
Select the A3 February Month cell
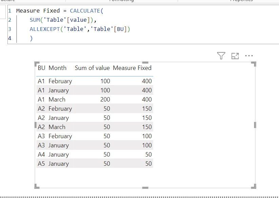click(x=60, y=136)
